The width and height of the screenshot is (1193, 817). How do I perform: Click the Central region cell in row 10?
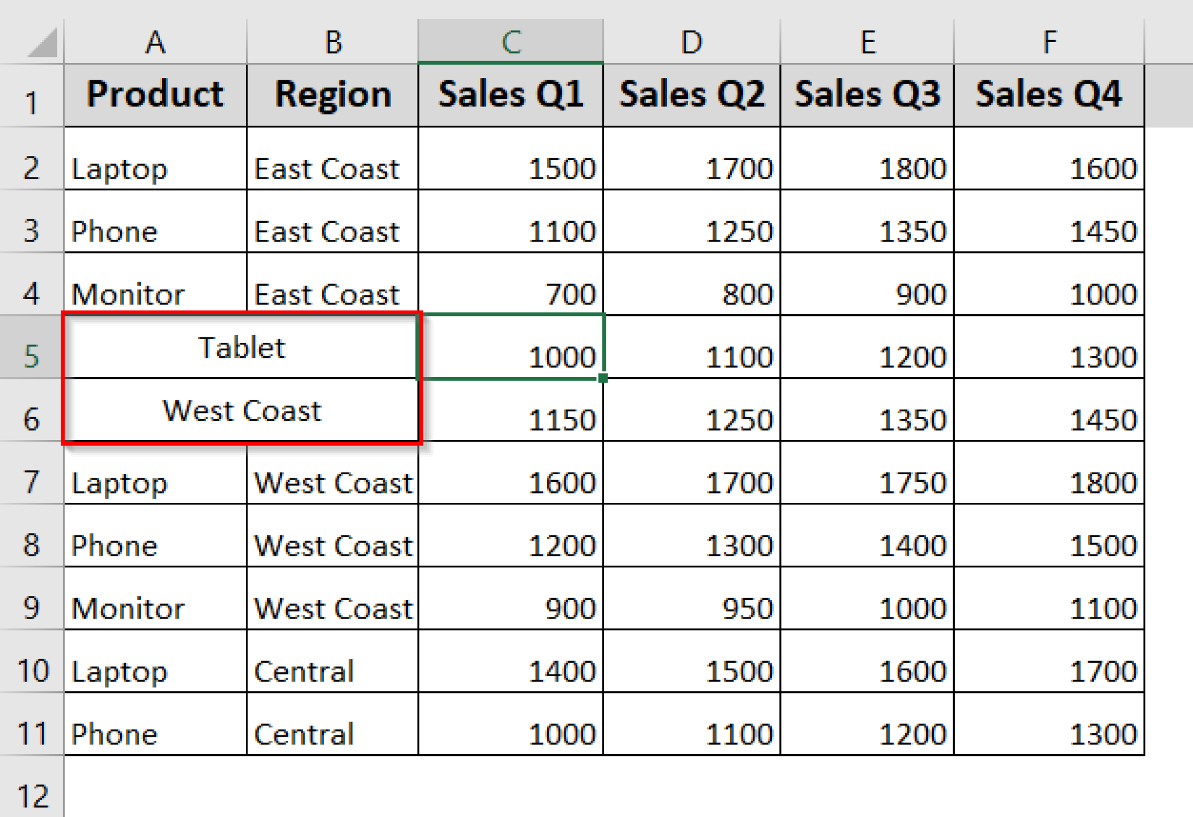[x=333, y=671]
